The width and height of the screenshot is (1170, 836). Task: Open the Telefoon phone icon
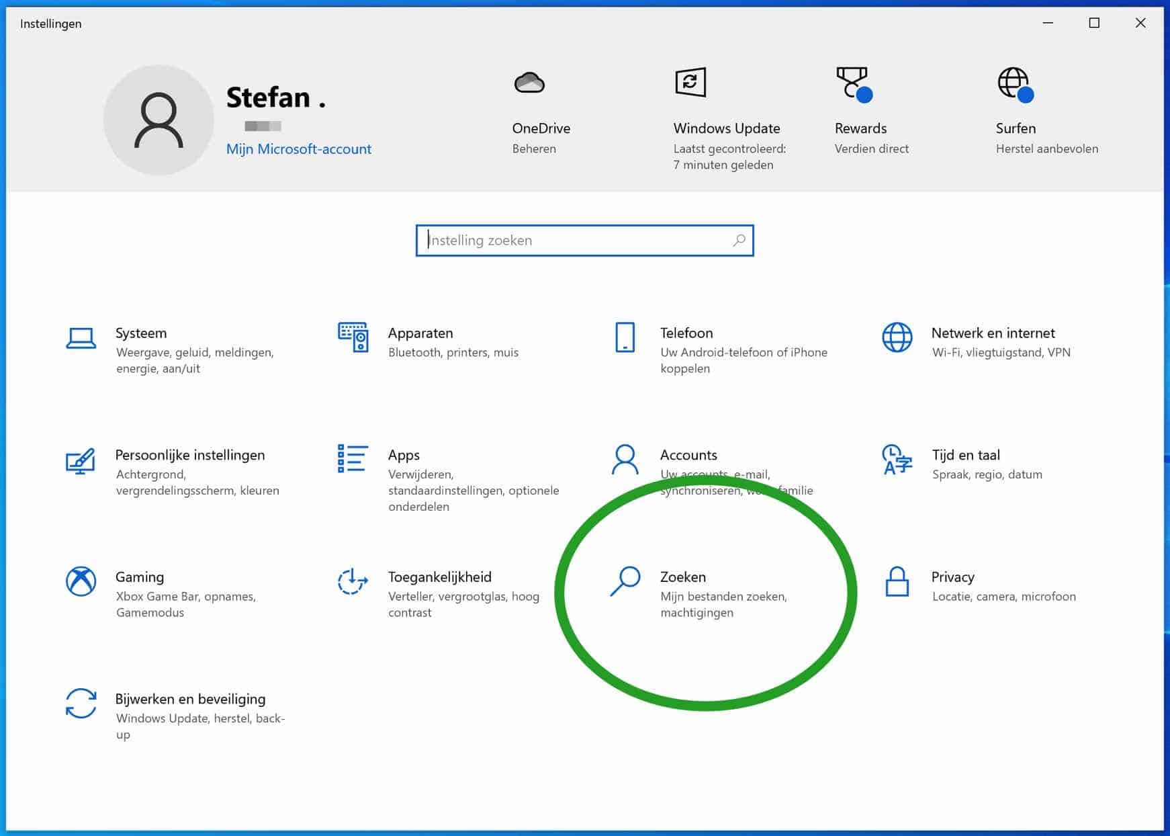click(625, 337)
